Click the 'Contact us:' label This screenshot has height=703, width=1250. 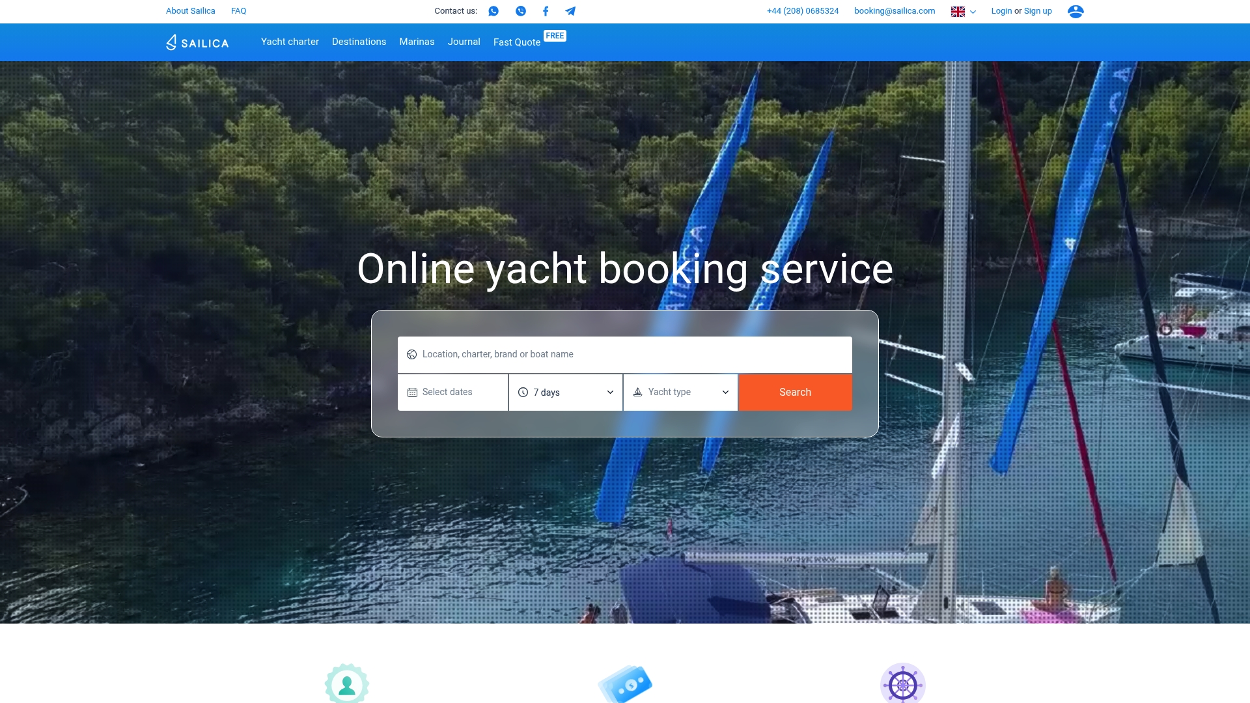click(x=456, y=11)
